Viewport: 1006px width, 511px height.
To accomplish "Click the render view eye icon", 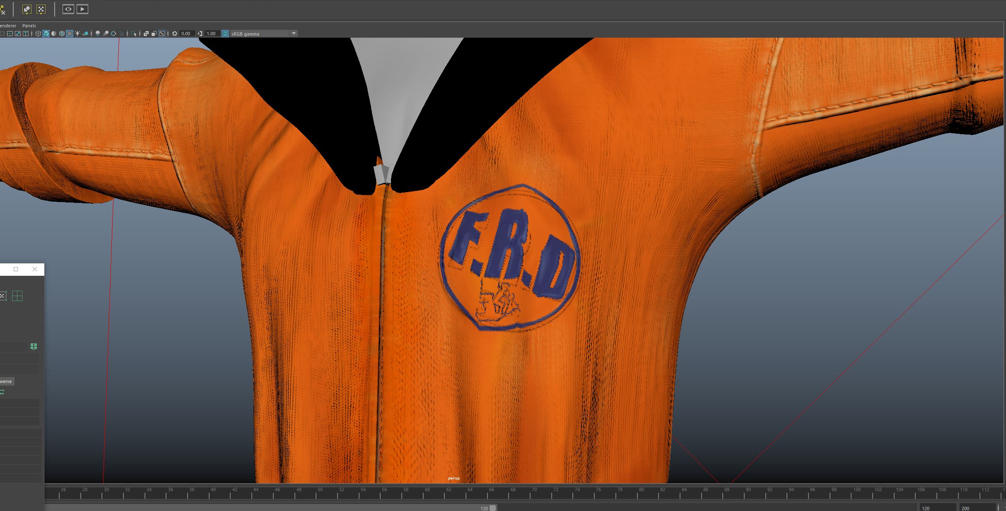I will (68, 9).
